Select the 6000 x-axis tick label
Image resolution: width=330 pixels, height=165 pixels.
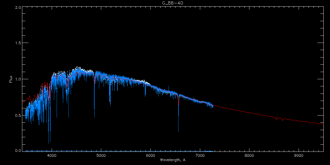(x=150, y=155)
